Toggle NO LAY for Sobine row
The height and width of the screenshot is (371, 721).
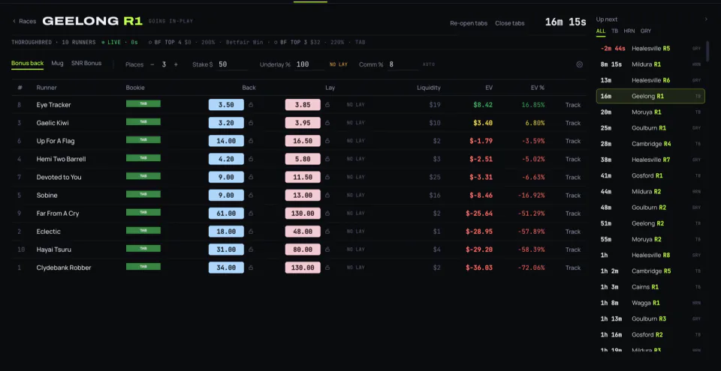click(x=355, y=195)
